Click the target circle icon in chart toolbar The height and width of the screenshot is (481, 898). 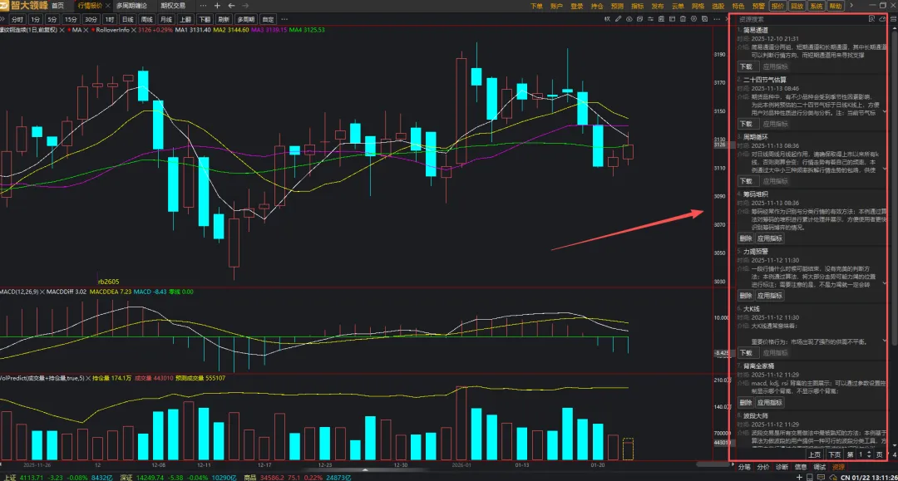693,19
